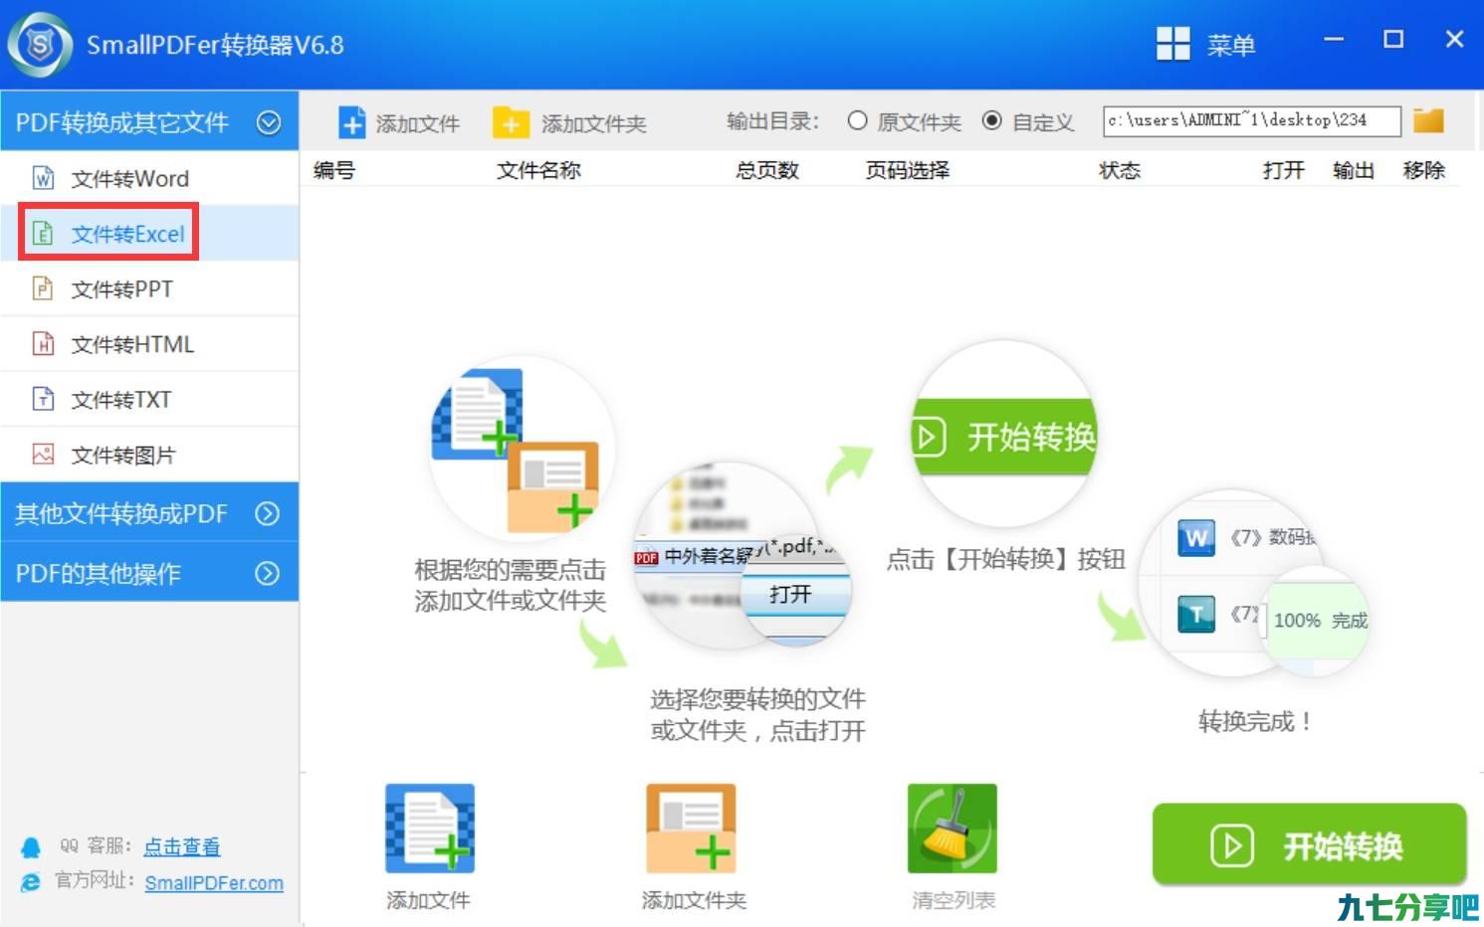
Task: Choose 文件转HTML conversion option
Action: tap(149, 344)
